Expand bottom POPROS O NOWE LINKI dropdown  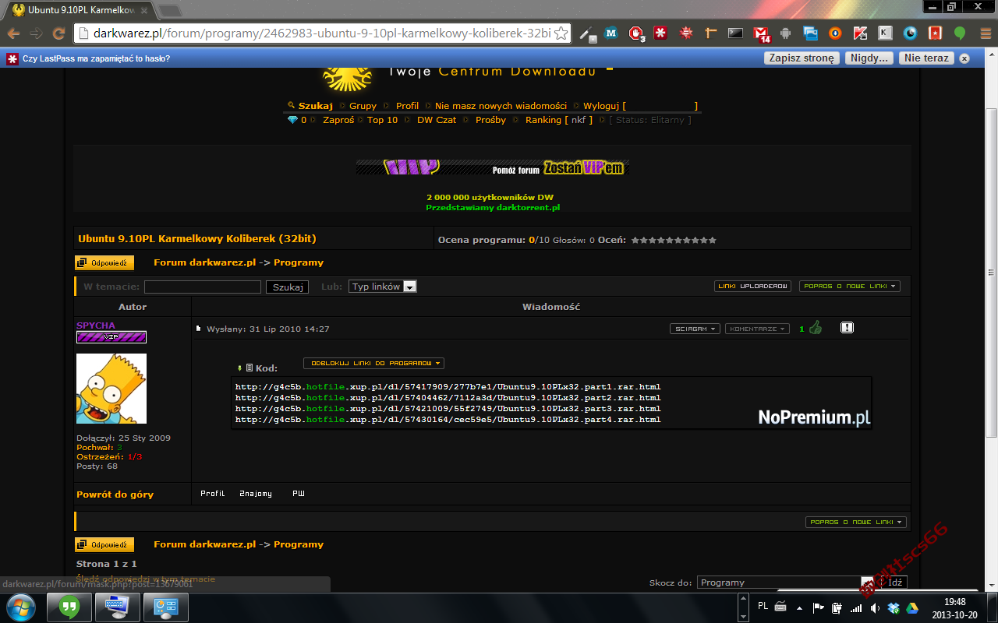[x=855, y=522]
